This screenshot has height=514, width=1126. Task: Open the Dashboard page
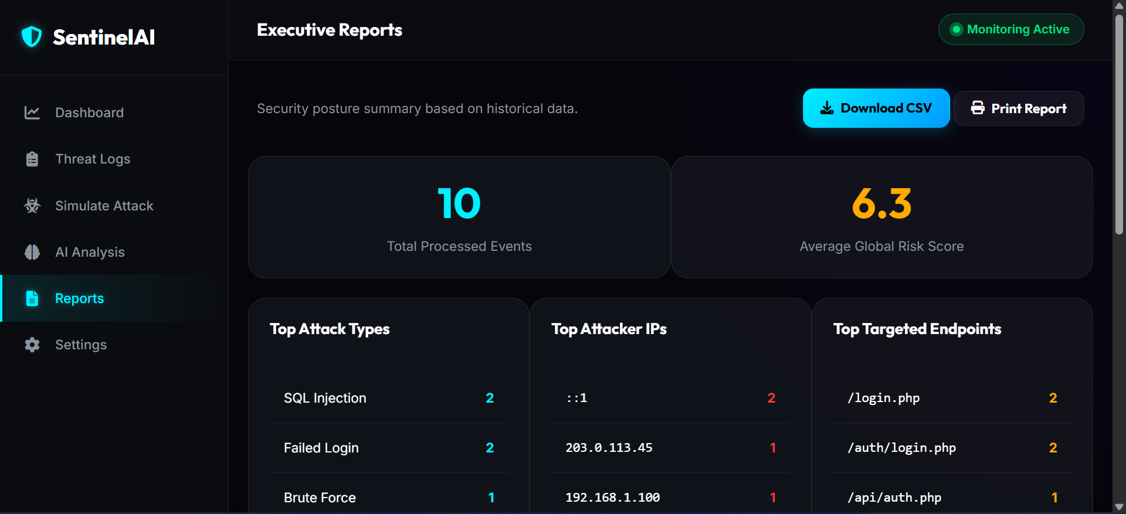pos(114,113)
